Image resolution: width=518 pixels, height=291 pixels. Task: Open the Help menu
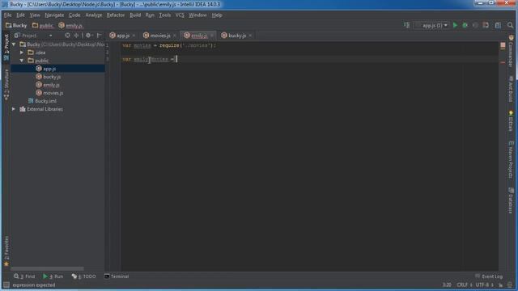click(x=217, y=15)
